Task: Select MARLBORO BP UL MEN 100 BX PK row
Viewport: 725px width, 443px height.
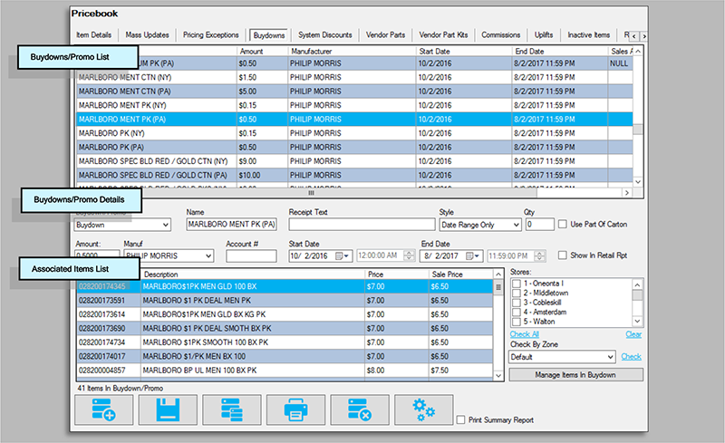Action: click(285, 371)
